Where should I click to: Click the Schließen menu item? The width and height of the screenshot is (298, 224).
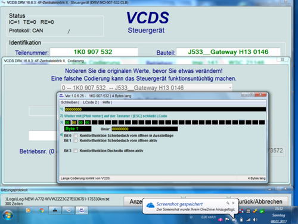click(x=70, y=102)
